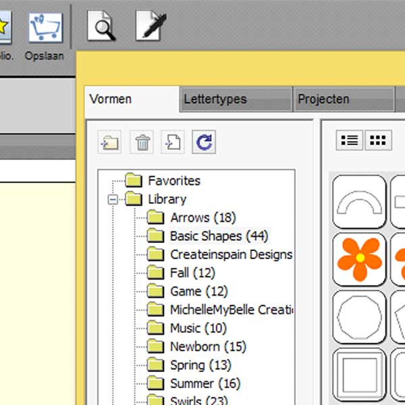Click the shopping cart Opslaan icon
Viewport: 405px width, 405px height.
point(46,28)
